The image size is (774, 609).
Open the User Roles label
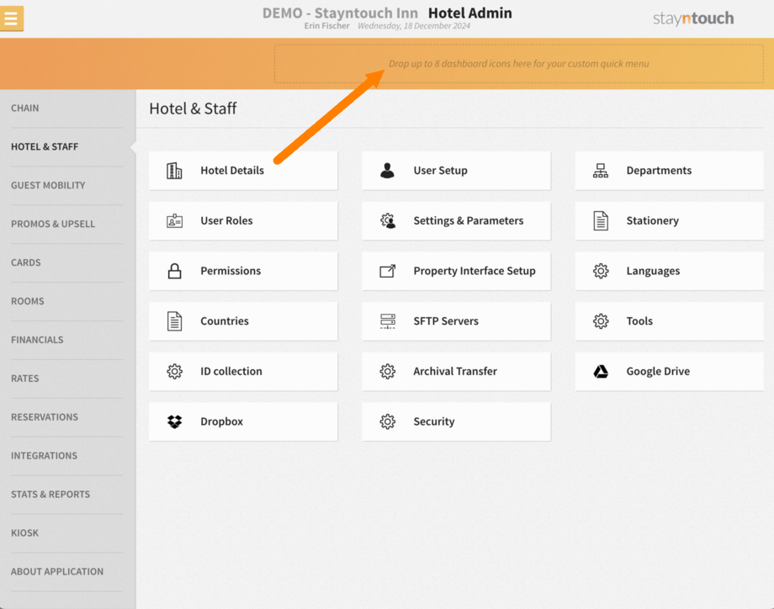point(226,220)
